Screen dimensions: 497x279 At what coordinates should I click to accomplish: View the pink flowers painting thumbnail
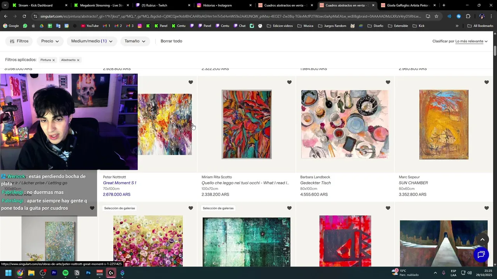point(148,241)
